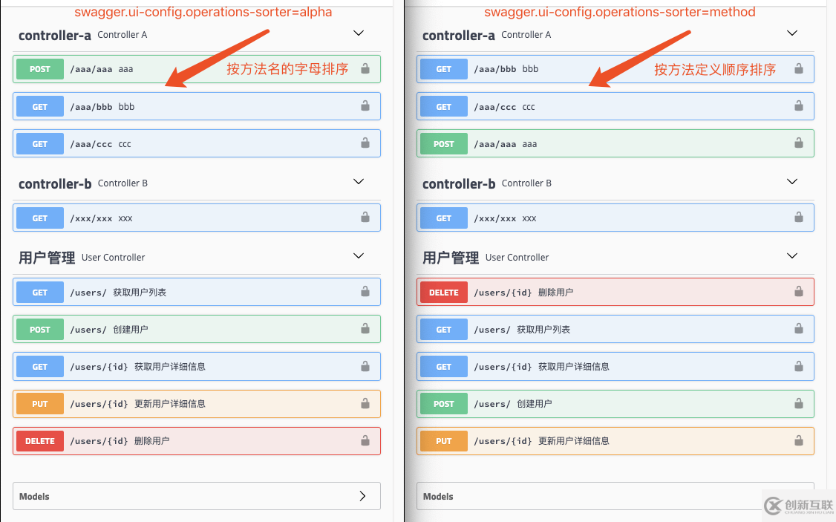The width and height of the screenshot is (836, 522).
Task: Collapse the controller-b section chevron
Action: pyautogui.click(x=359, y=181)
